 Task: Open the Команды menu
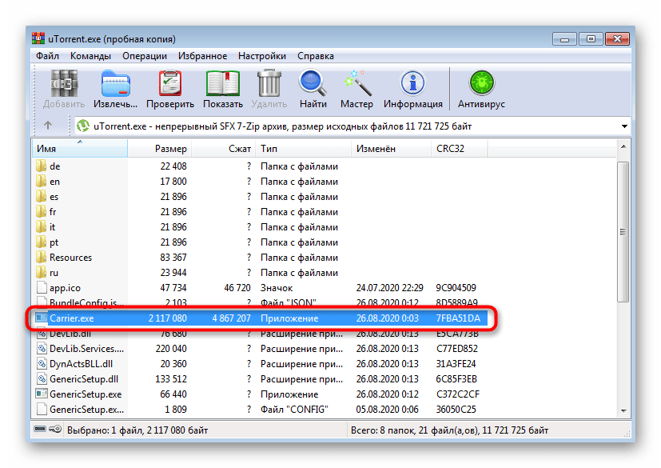[90, 56]
